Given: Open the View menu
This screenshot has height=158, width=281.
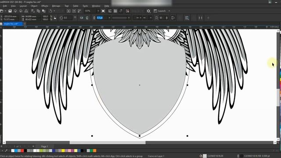Looking at the screenshot, I should 13,6.
